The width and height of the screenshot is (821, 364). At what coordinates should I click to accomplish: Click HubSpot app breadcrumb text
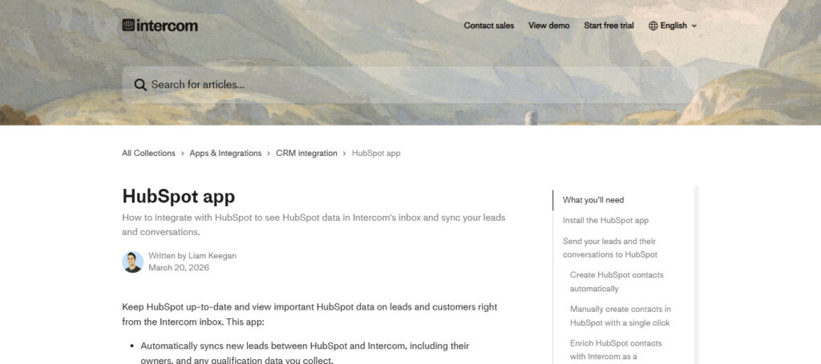coord(376,153)
